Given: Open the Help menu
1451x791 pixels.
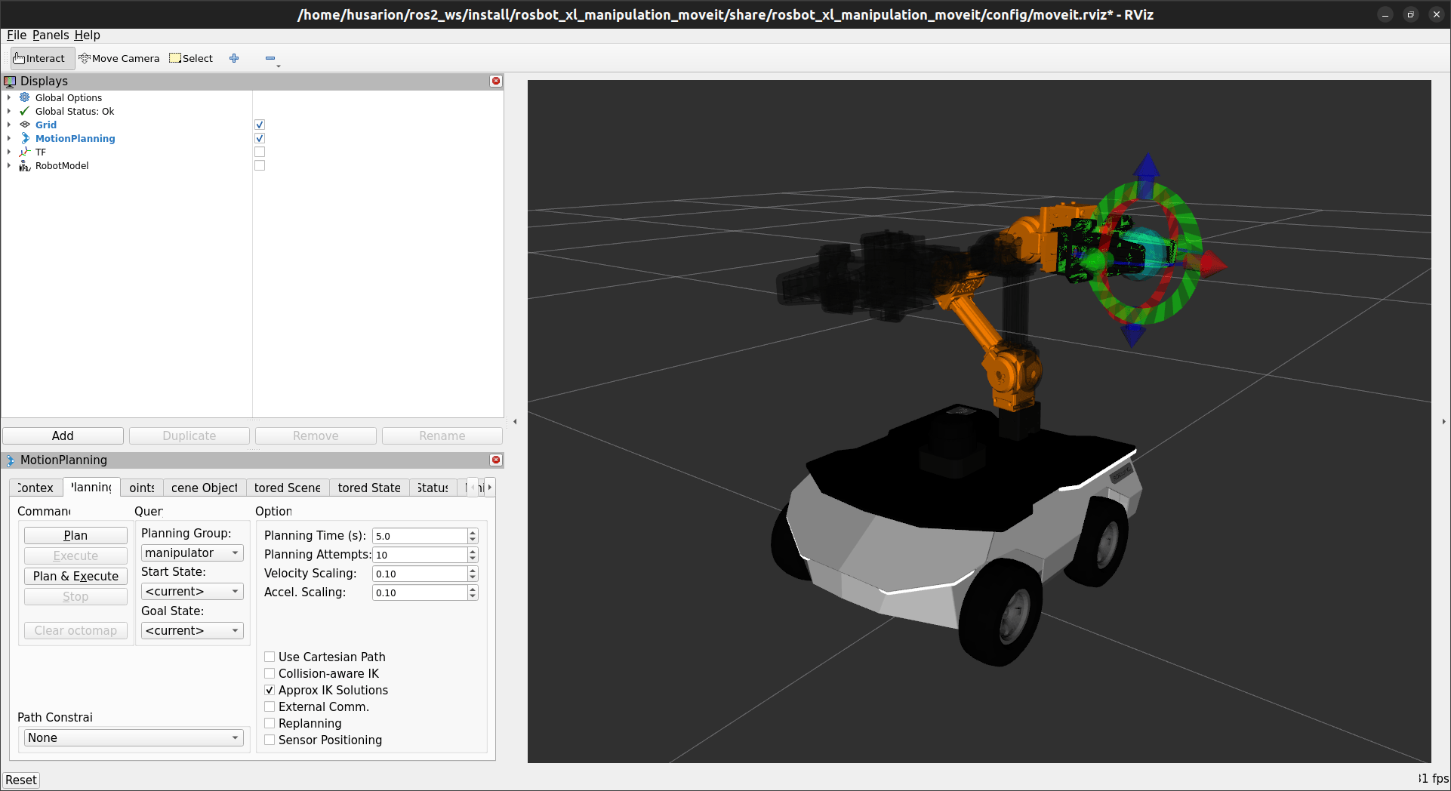Looking at the screenshot, I should tap(87, 35).
